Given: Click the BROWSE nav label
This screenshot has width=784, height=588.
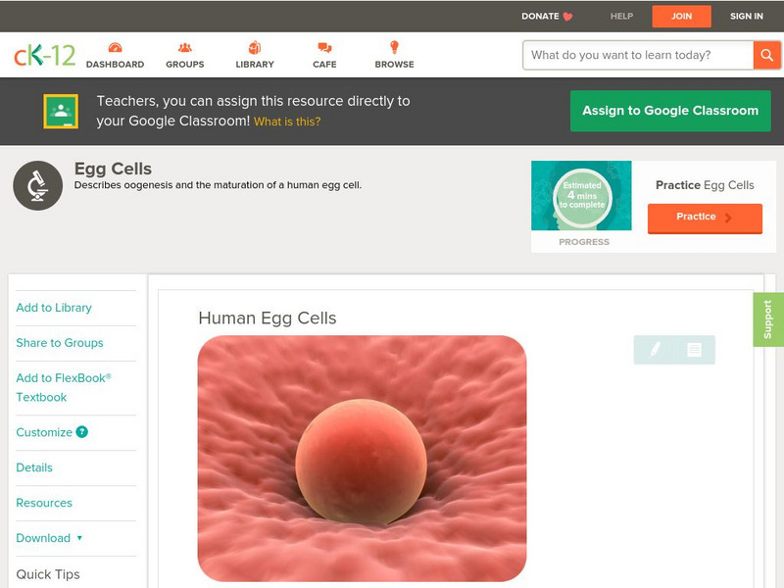Looking at the screenshot, I should (x=395, y=65).
